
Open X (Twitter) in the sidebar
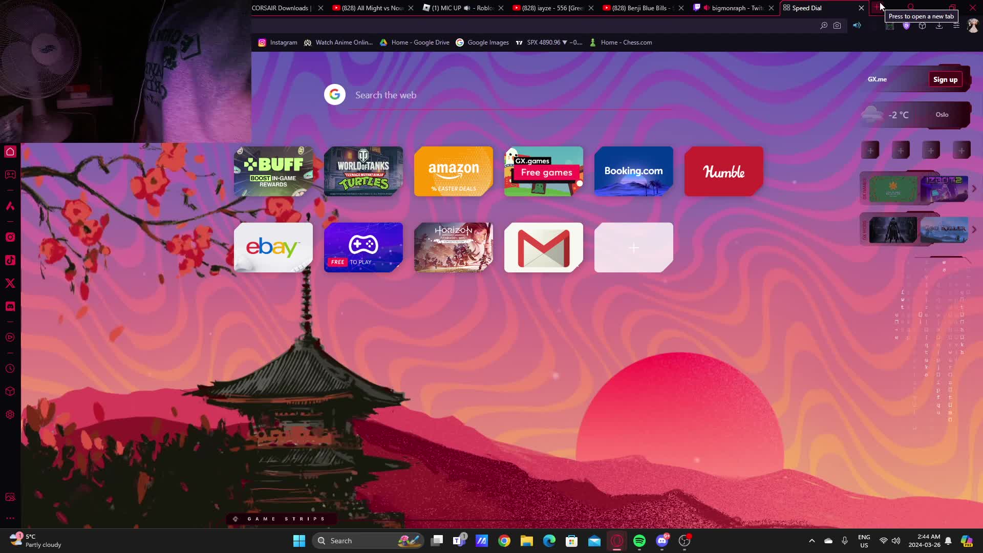point(10,283)
